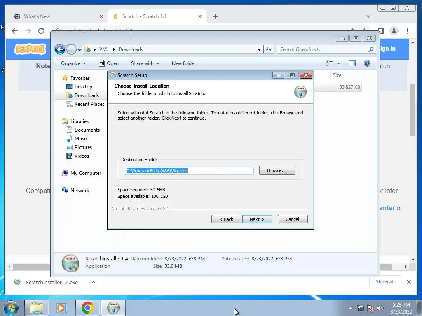Cancel the Scratch Setup installer
The image size is (422, 316).
pyautogui.click(x=292, y=219)
